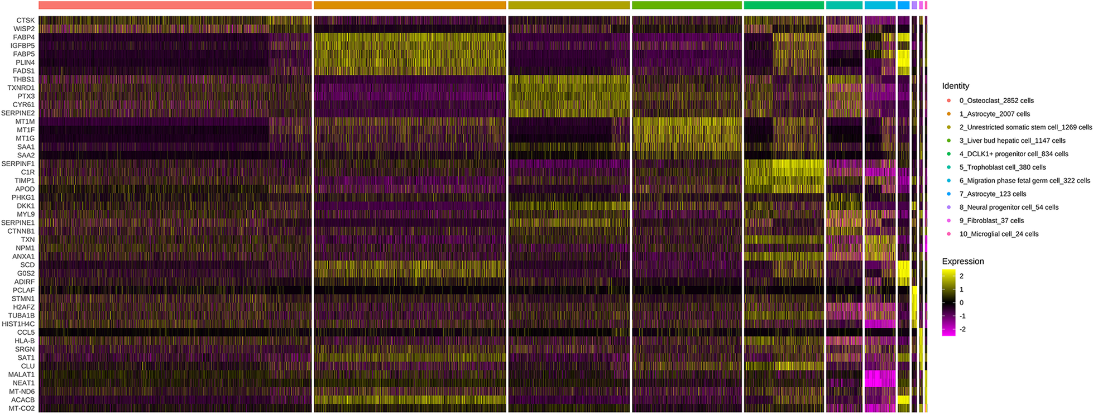
Task: Click the MT-CO2 gene row label
Action: click(x=22, y=408)
